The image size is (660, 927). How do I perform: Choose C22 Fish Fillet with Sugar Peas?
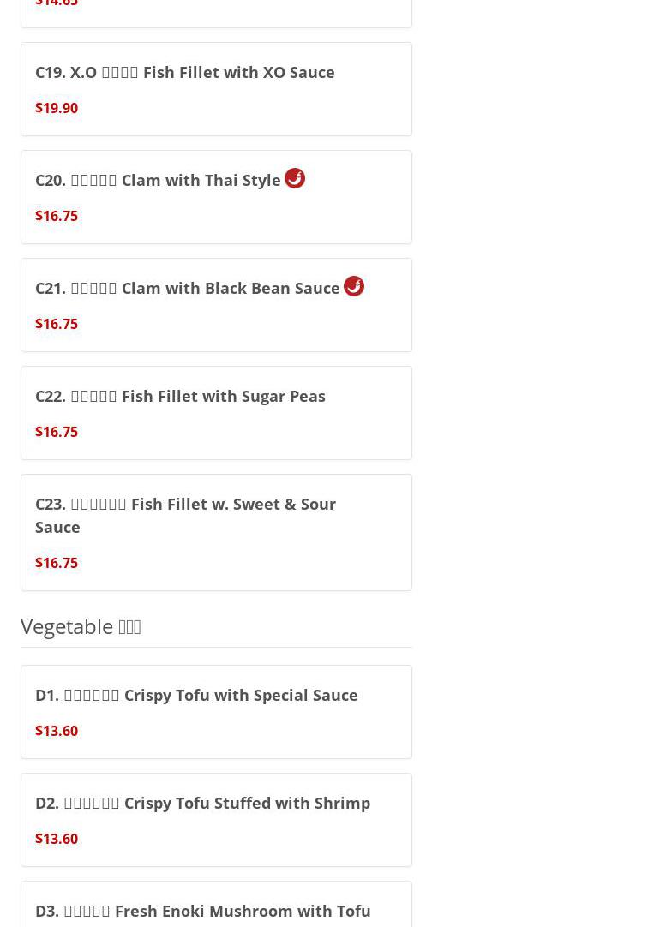180,397
